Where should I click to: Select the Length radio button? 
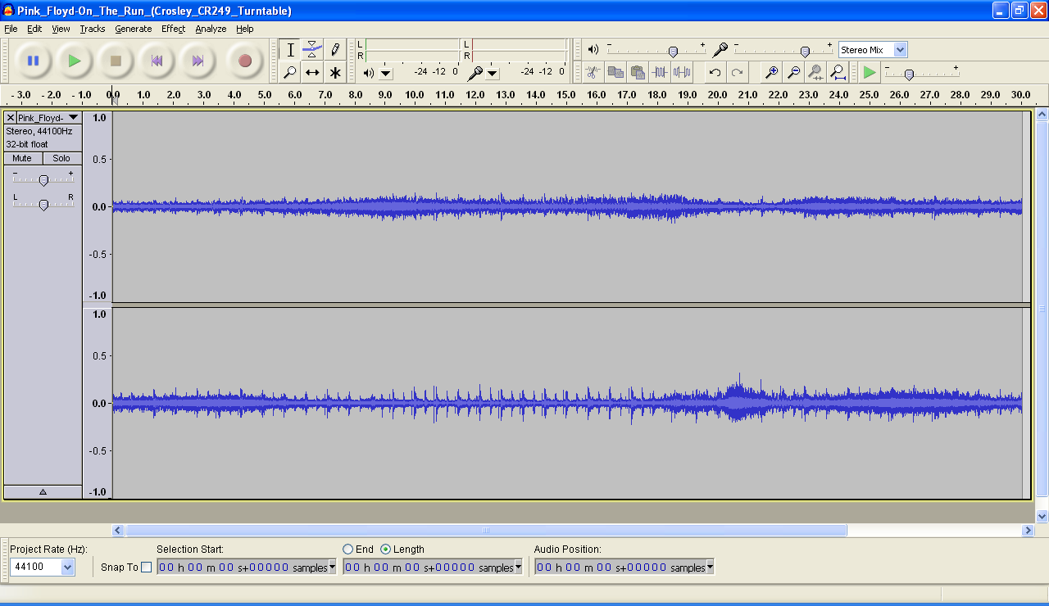point(385,549)
